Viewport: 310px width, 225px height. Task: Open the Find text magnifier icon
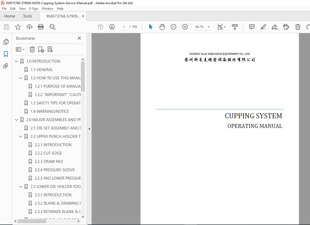coord(52,27)
